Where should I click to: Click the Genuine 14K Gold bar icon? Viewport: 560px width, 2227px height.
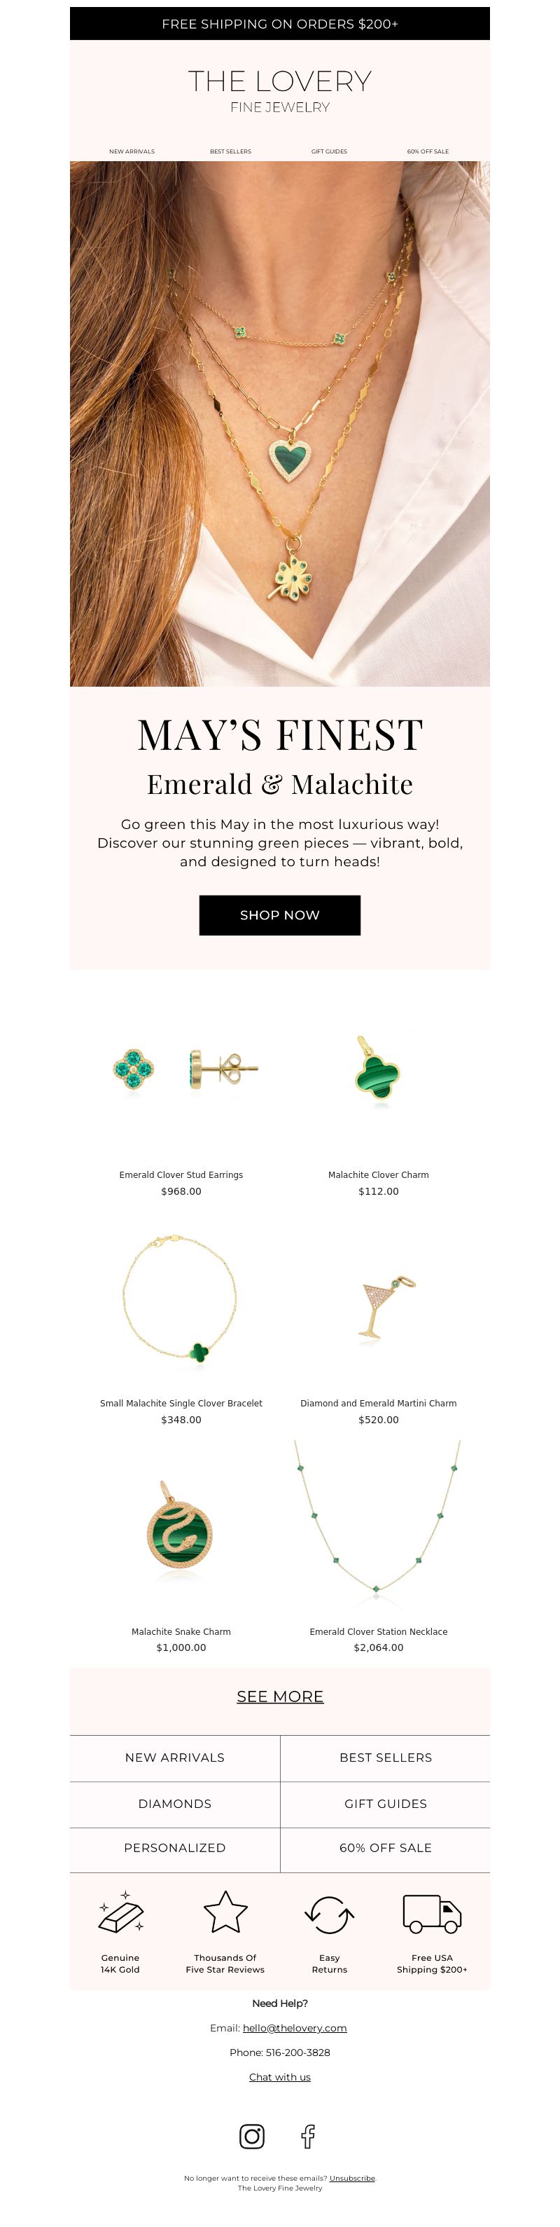[x=121, y=1914]
